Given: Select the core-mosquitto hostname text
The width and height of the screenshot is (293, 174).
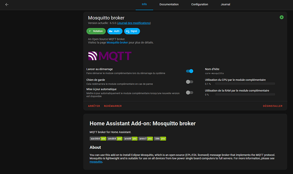Looking at the screenshot, I should tap(214, 73).
